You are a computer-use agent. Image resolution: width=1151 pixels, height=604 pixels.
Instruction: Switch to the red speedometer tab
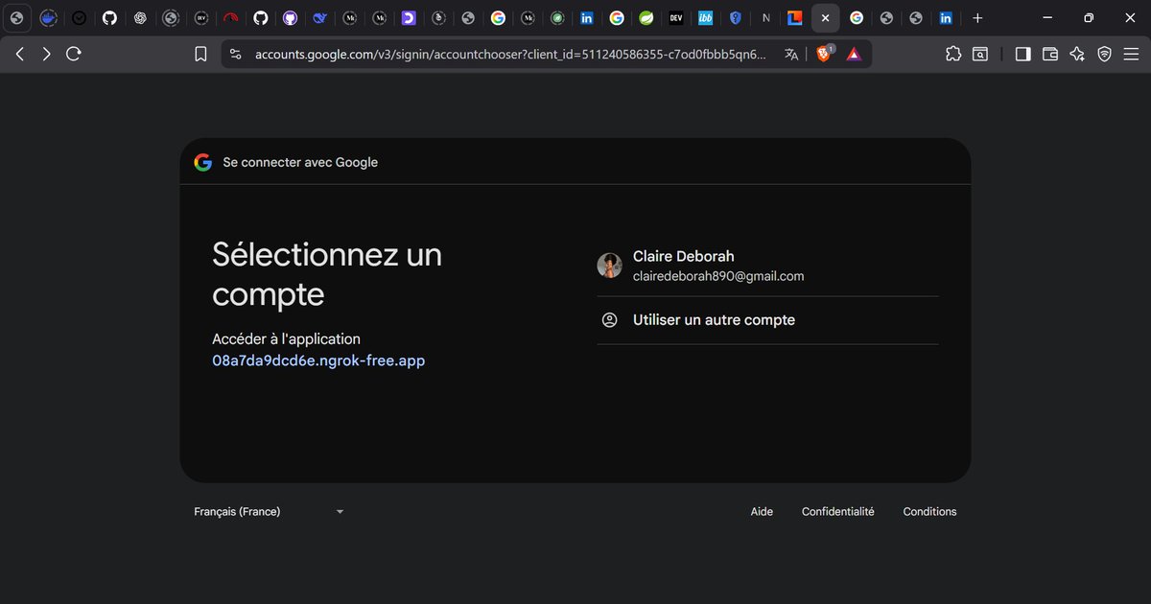[x=230, y=18]
